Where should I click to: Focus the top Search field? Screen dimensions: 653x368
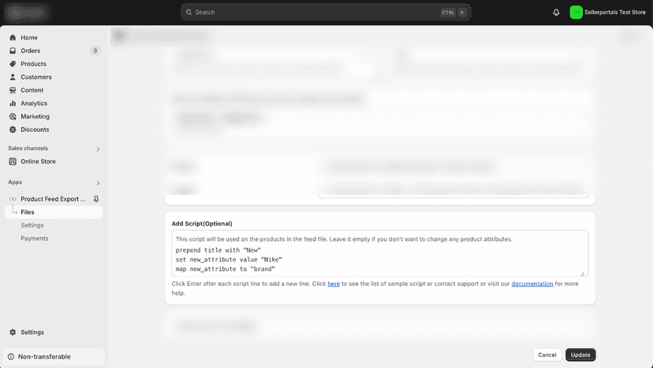click(x=326, y=13)
